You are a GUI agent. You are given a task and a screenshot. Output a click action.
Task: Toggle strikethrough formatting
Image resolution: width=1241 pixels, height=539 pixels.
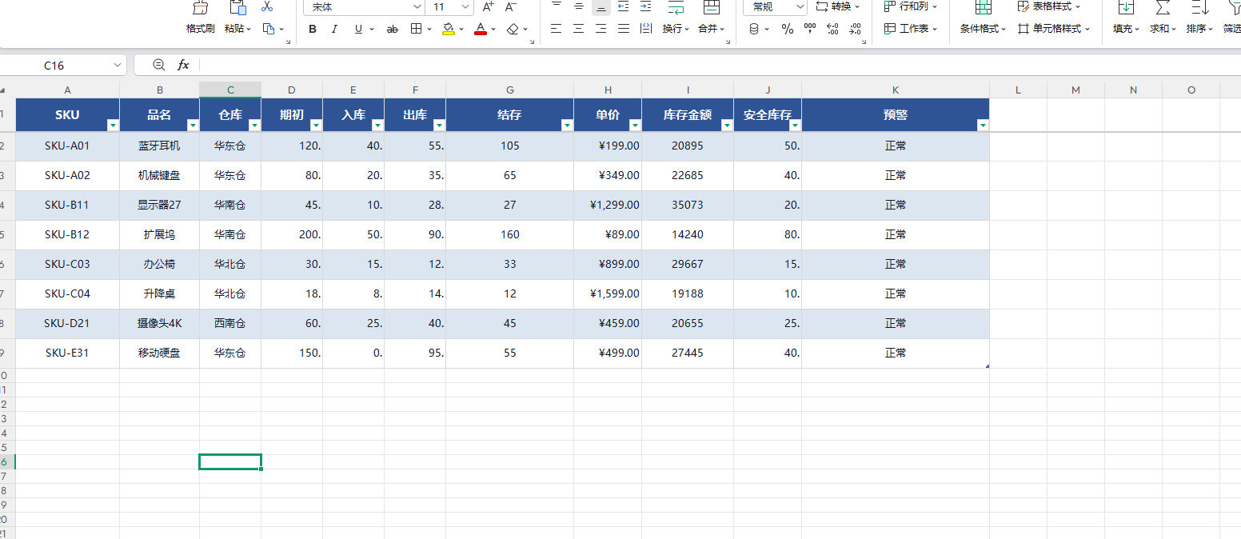click(x=392, y=29)
